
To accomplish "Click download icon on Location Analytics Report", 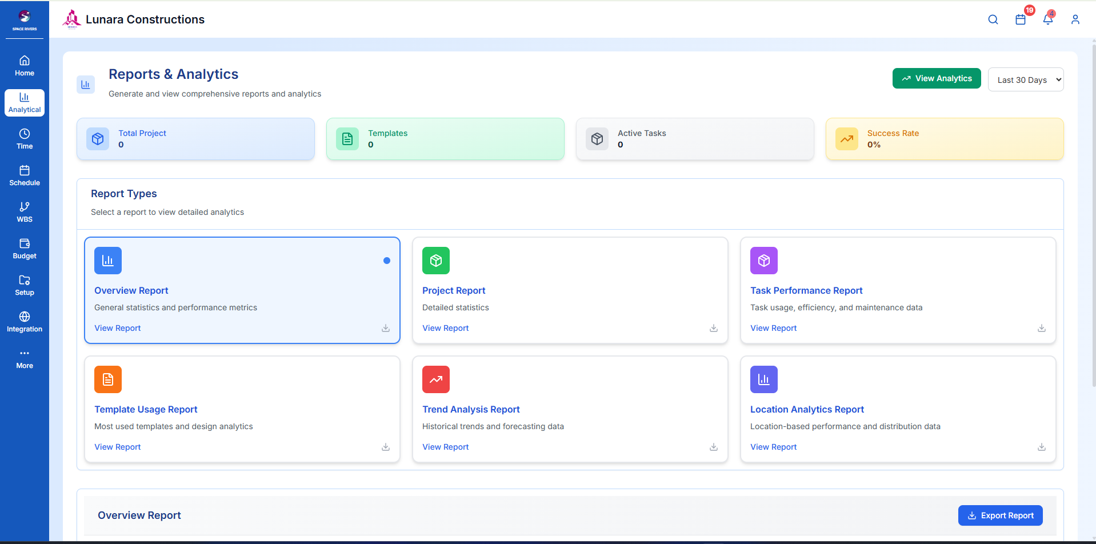I will pos(1042,447).
